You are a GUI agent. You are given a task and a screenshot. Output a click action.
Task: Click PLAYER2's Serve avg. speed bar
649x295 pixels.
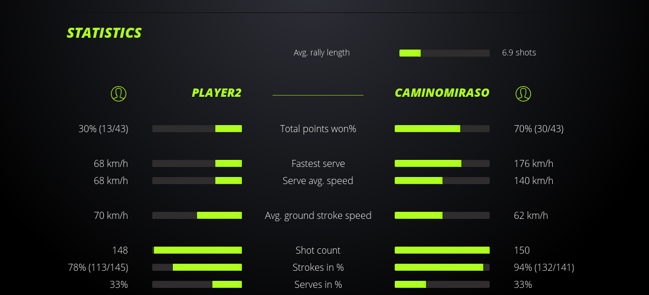click(x=197, y=181)
